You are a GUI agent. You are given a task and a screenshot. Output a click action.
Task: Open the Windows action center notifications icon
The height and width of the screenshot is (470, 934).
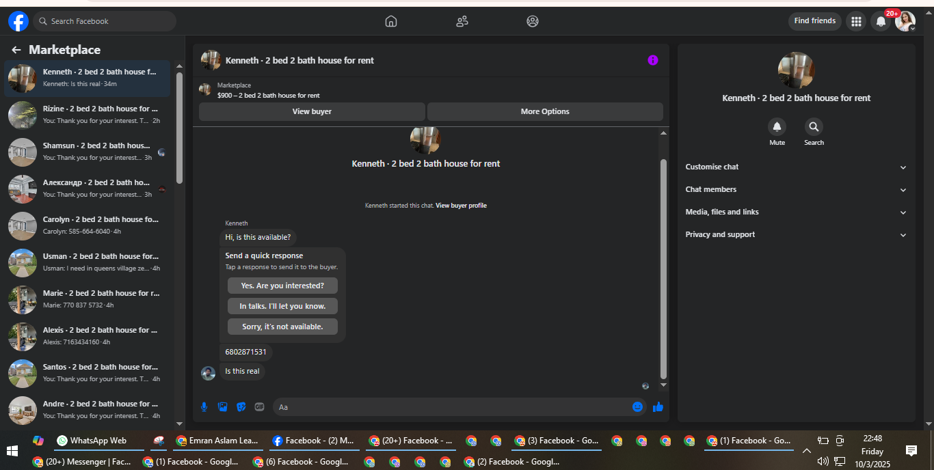(x=911, y=451)
